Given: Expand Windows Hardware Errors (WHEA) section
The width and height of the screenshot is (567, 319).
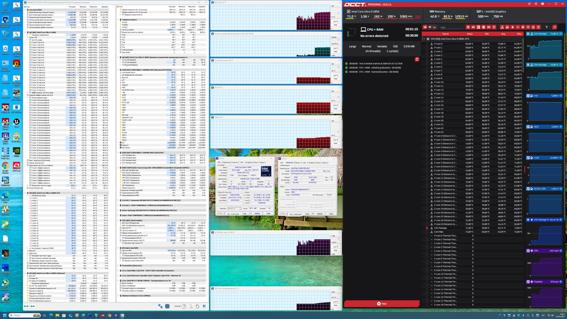Looking at the screenshot, I should pyautogui.click(x=118, y=296).
